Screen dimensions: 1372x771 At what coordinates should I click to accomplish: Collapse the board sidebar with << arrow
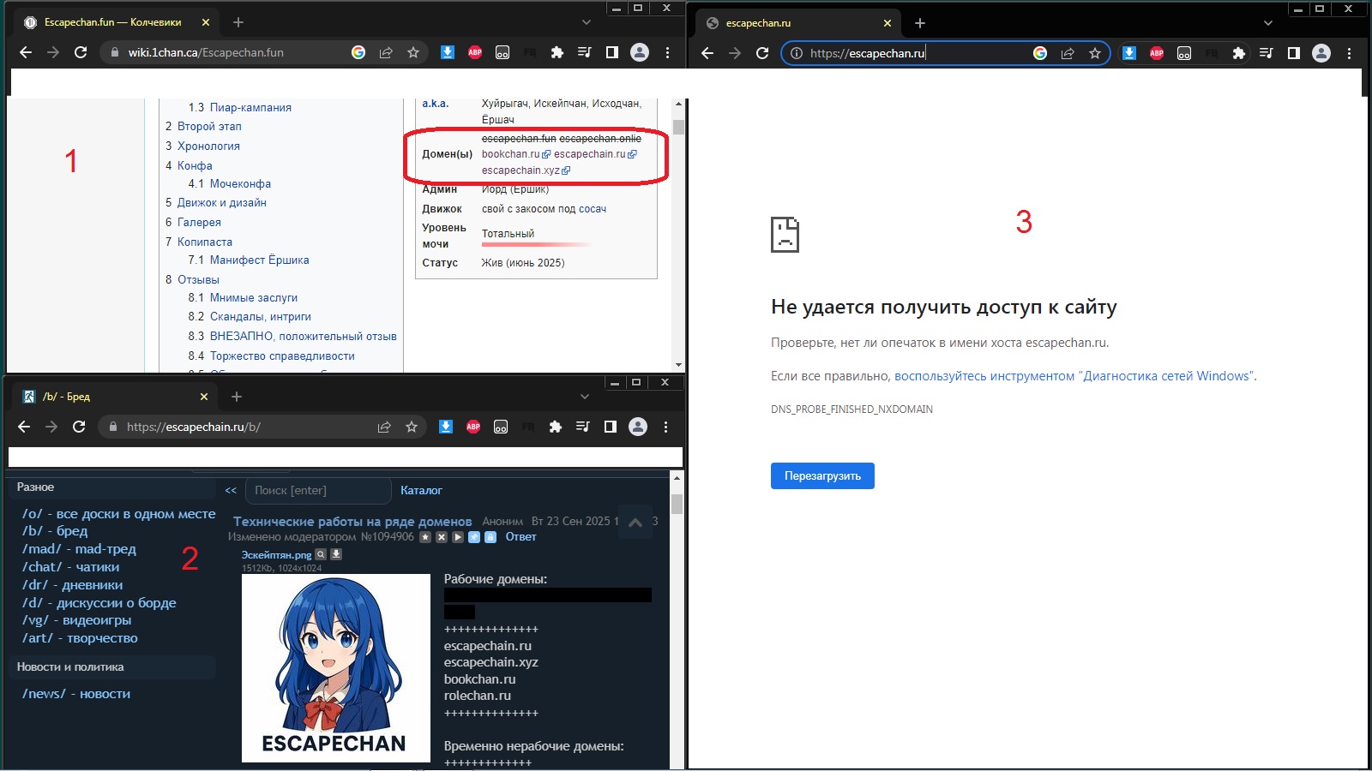tap(231, 491)
